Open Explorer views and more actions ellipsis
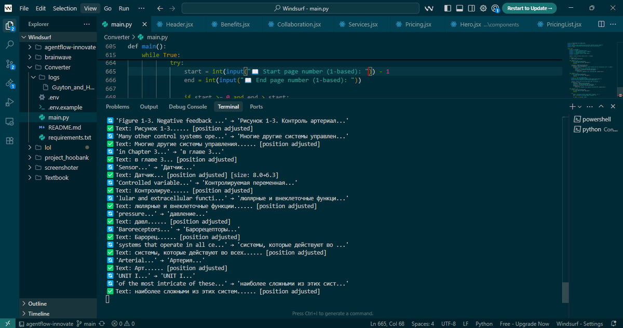 pos(87,24)
